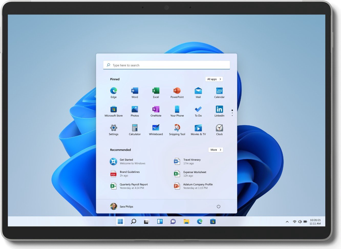Open Edge from the taskbar
The image size is (341, 249).
point(200,221)
